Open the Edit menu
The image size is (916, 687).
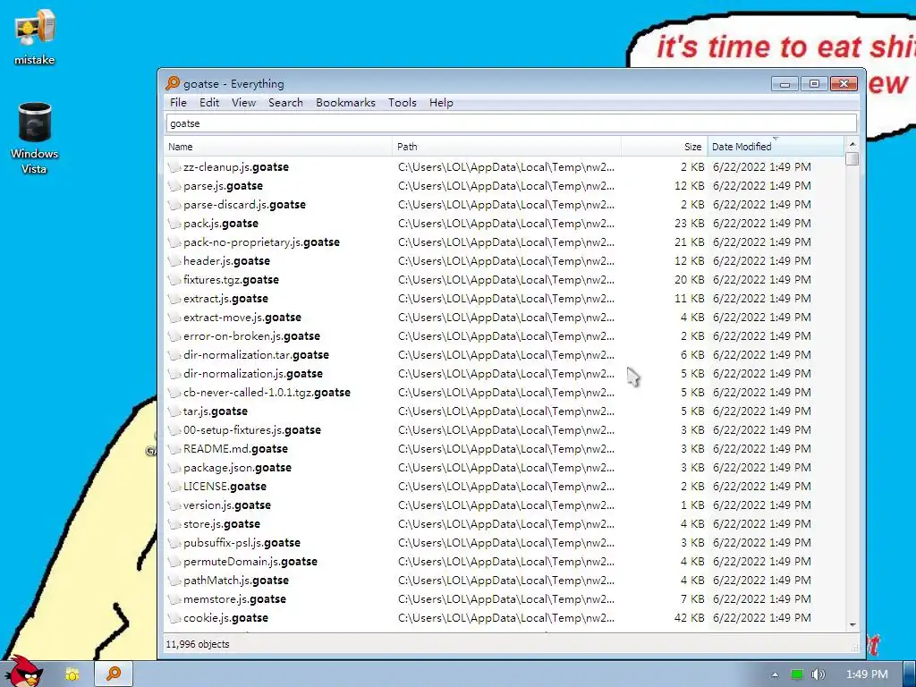(209, 103)
